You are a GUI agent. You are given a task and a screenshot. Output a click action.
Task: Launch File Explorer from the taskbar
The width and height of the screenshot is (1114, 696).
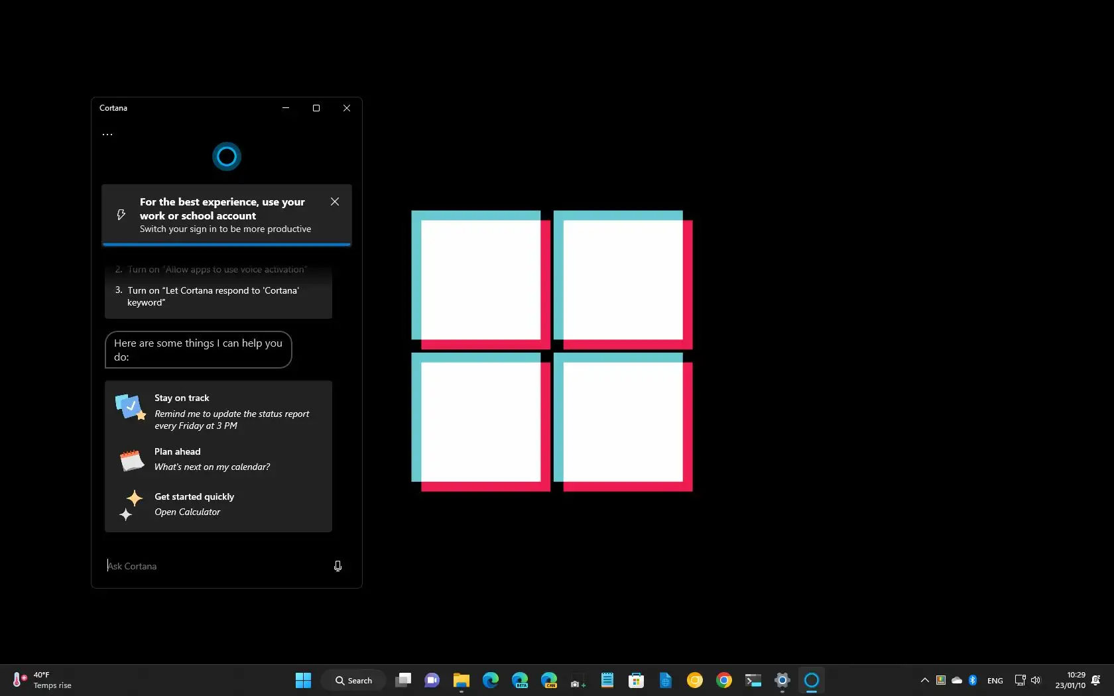(462, 680)
